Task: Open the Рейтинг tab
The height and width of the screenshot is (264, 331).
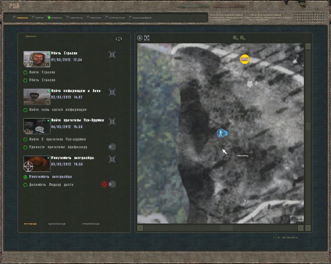Action: click(x=94, y=18)
